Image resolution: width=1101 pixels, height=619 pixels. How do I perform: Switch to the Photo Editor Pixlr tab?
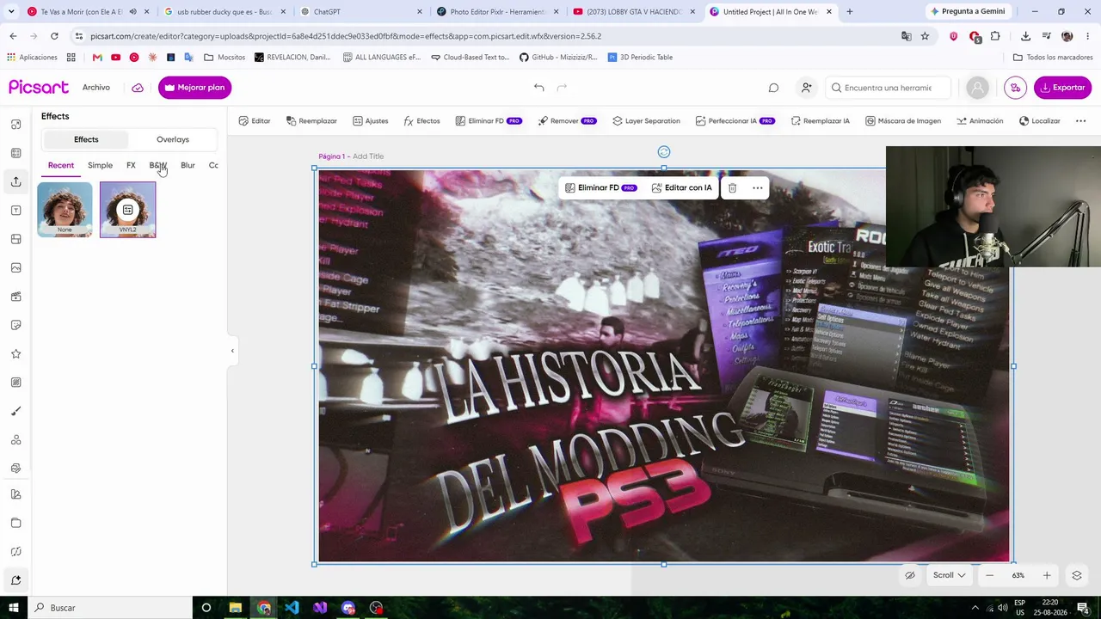pyautogui.click(x=497, y=12)
